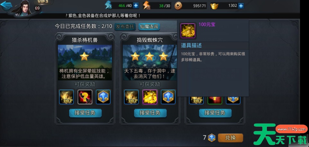This screenshot has height=147, width=309.
Task: Accept the 猎杀梼杌兽 mission
Action: (x=85, y=113)
